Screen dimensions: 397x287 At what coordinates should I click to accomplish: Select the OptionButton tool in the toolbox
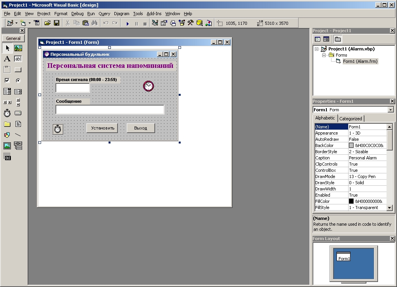pyautogui.click(x=17, y=80)
